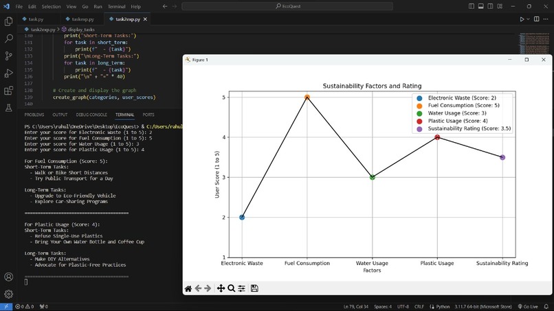Toggle the bottom panel layout
The width and height of the screenshot is (554, 311).
[x=481, y=6]
